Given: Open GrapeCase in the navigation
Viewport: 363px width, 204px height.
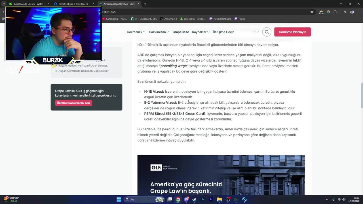Looking at the screenshot, I should pos(181,32).
